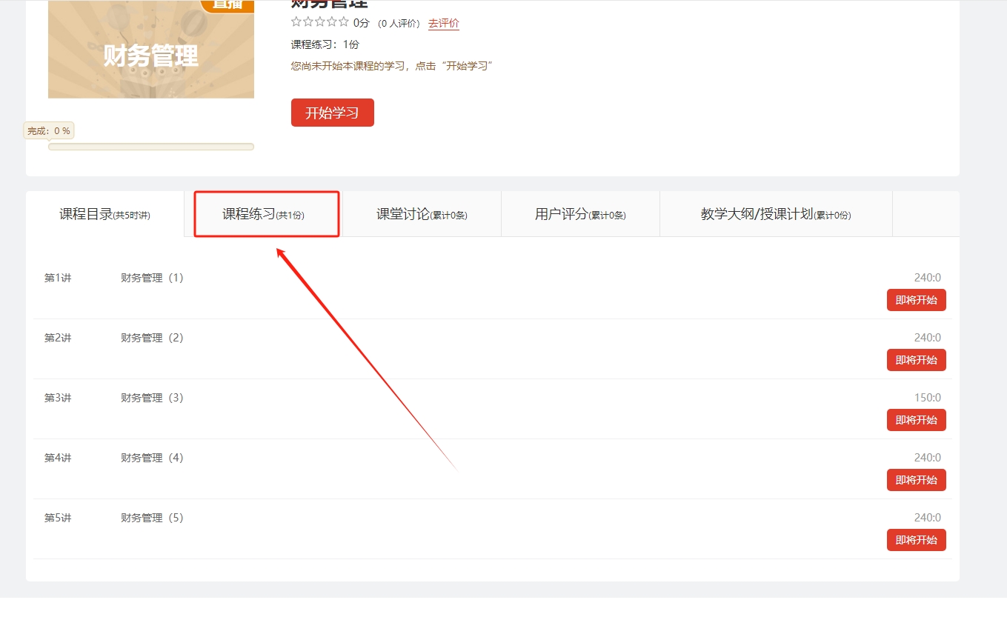Open lecture 财务管理（1）title
The width and height of the screenshot is (1007, 617).
(x=152, y=278)
